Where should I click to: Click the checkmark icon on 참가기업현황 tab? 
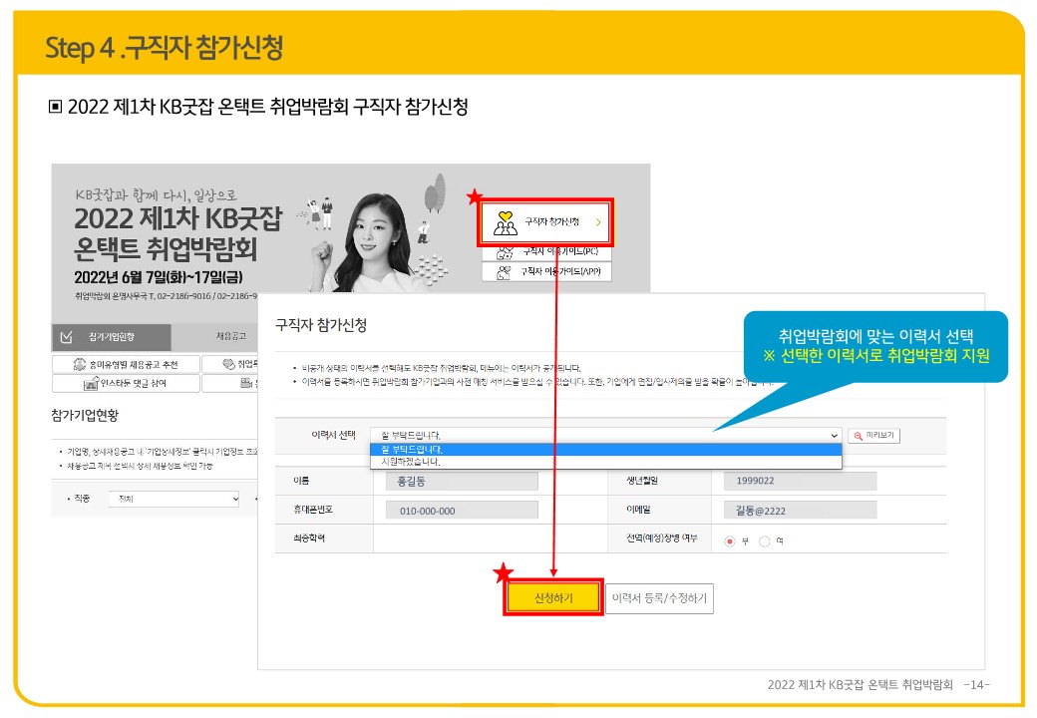(67, 337)
